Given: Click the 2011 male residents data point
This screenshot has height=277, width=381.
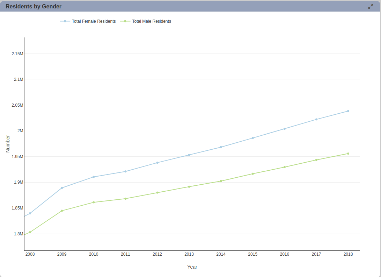Looking at the screenshot, I should (125, 199).
